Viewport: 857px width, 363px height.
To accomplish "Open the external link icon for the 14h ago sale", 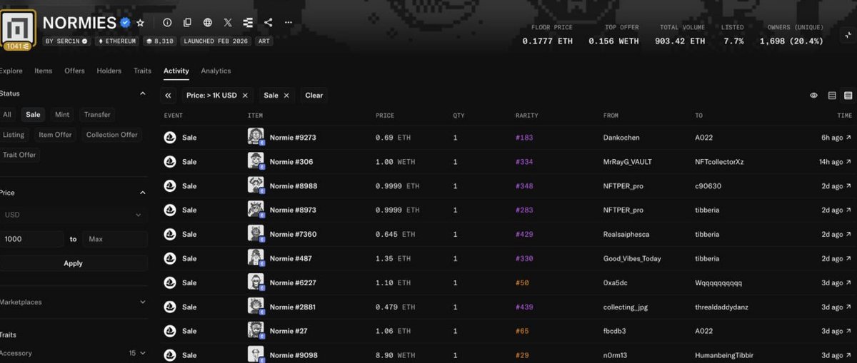I will tap(849, 162).
